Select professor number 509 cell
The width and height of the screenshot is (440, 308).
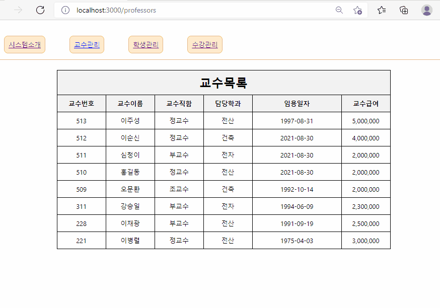(82, 189)
